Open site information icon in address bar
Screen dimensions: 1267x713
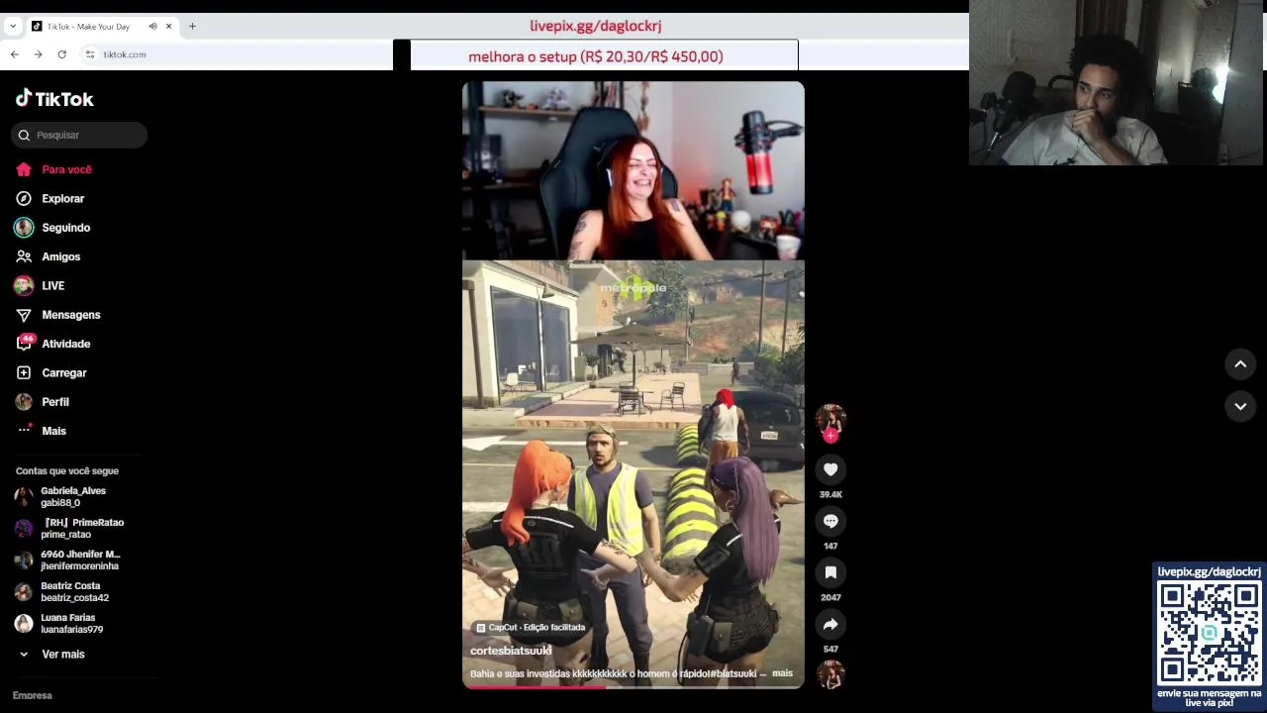89,54
